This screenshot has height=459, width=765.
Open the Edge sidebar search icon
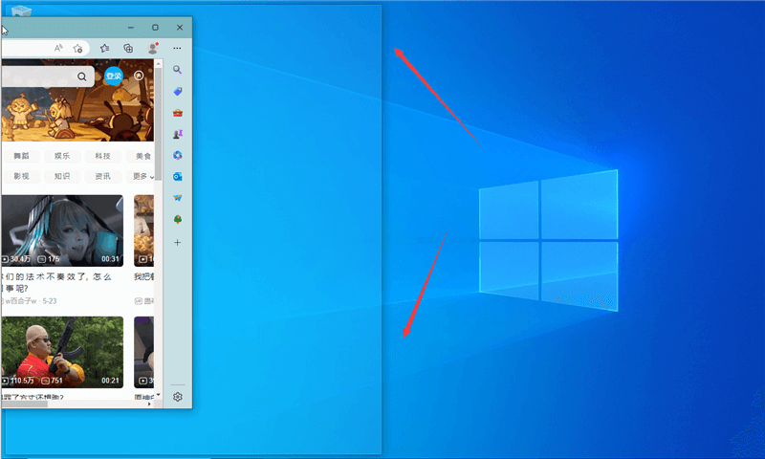[177, 70]
